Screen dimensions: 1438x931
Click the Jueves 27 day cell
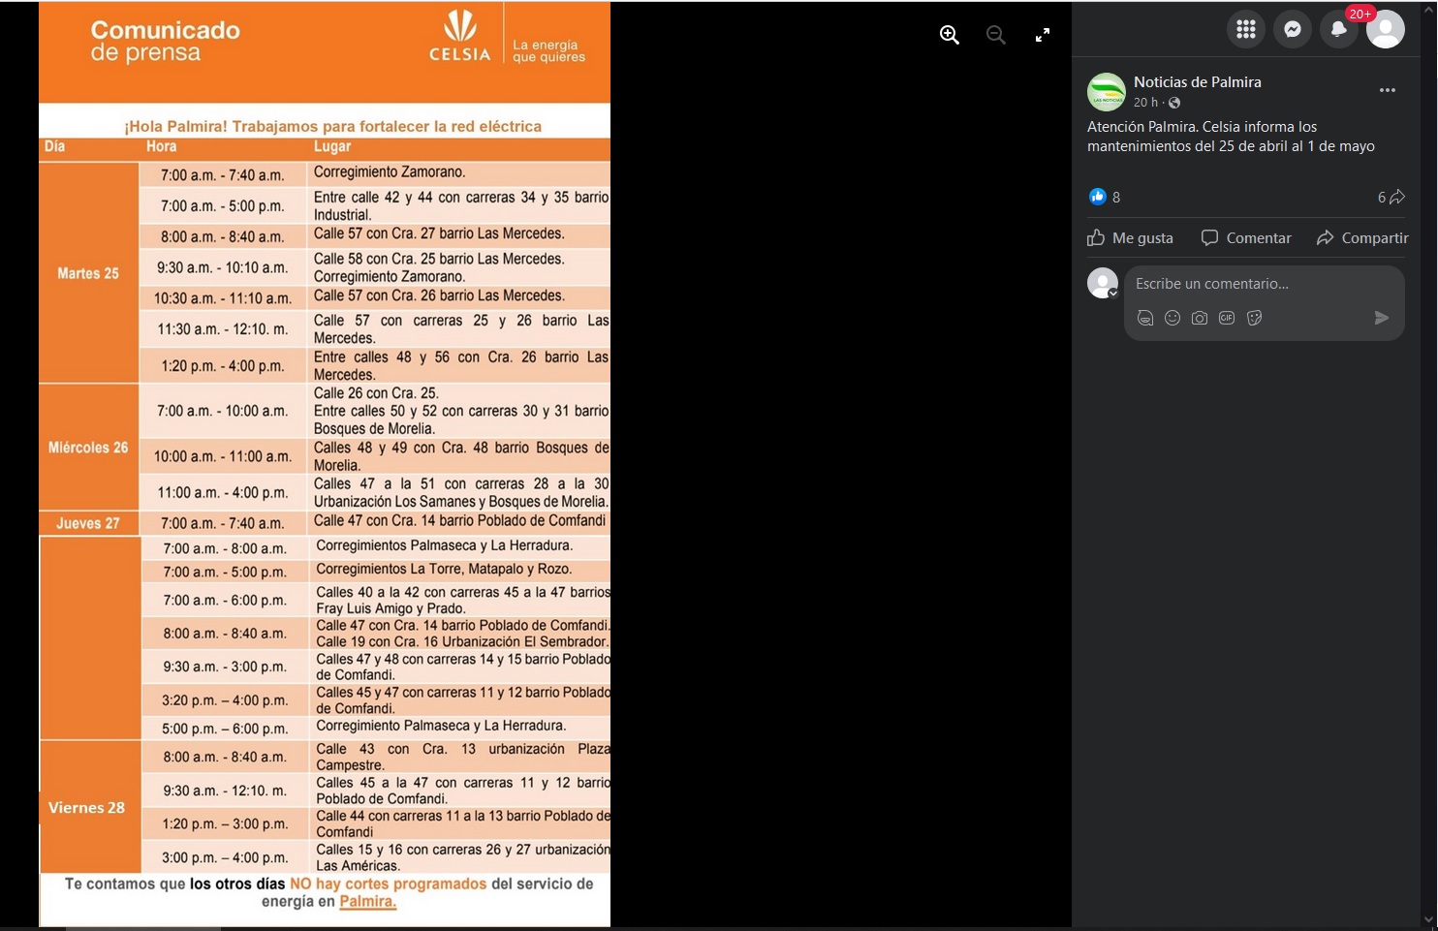(88, 523)
